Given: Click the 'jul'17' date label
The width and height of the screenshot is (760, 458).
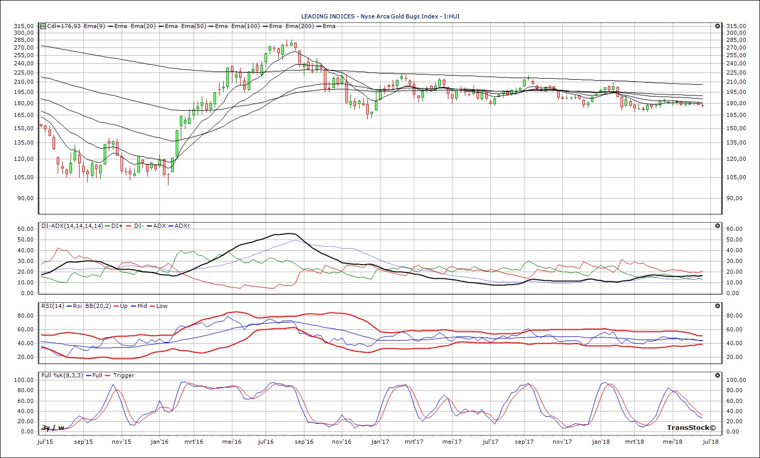Looking at the screenshot, I should point(490,442).
